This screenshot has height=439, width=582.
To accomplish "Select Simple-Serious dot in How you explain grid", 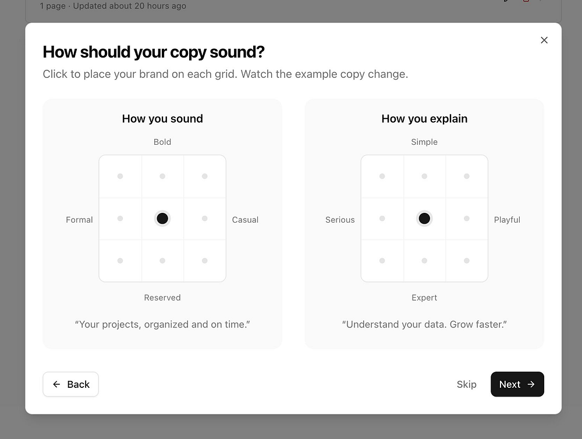I will click(382, 176).
